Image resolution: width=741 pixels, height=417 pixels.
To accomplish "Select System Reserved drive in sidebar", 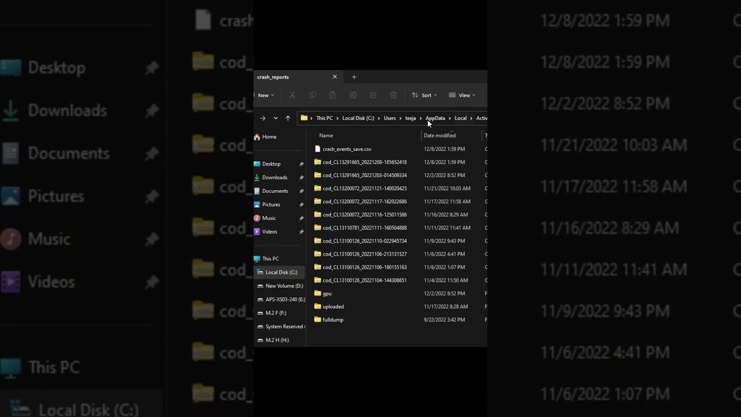I will coord(284,327).
